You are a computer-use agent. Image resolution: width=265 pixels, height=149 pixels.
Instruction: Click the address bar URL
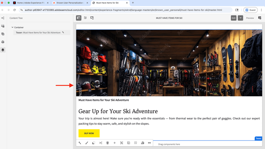point(123,10)
